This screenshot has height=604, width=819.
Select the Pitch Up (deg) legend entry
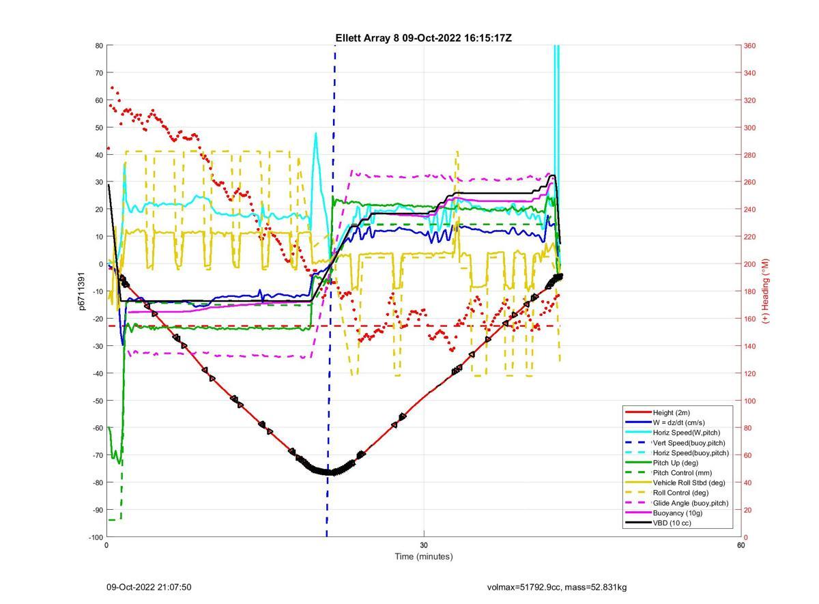point(676,463)
